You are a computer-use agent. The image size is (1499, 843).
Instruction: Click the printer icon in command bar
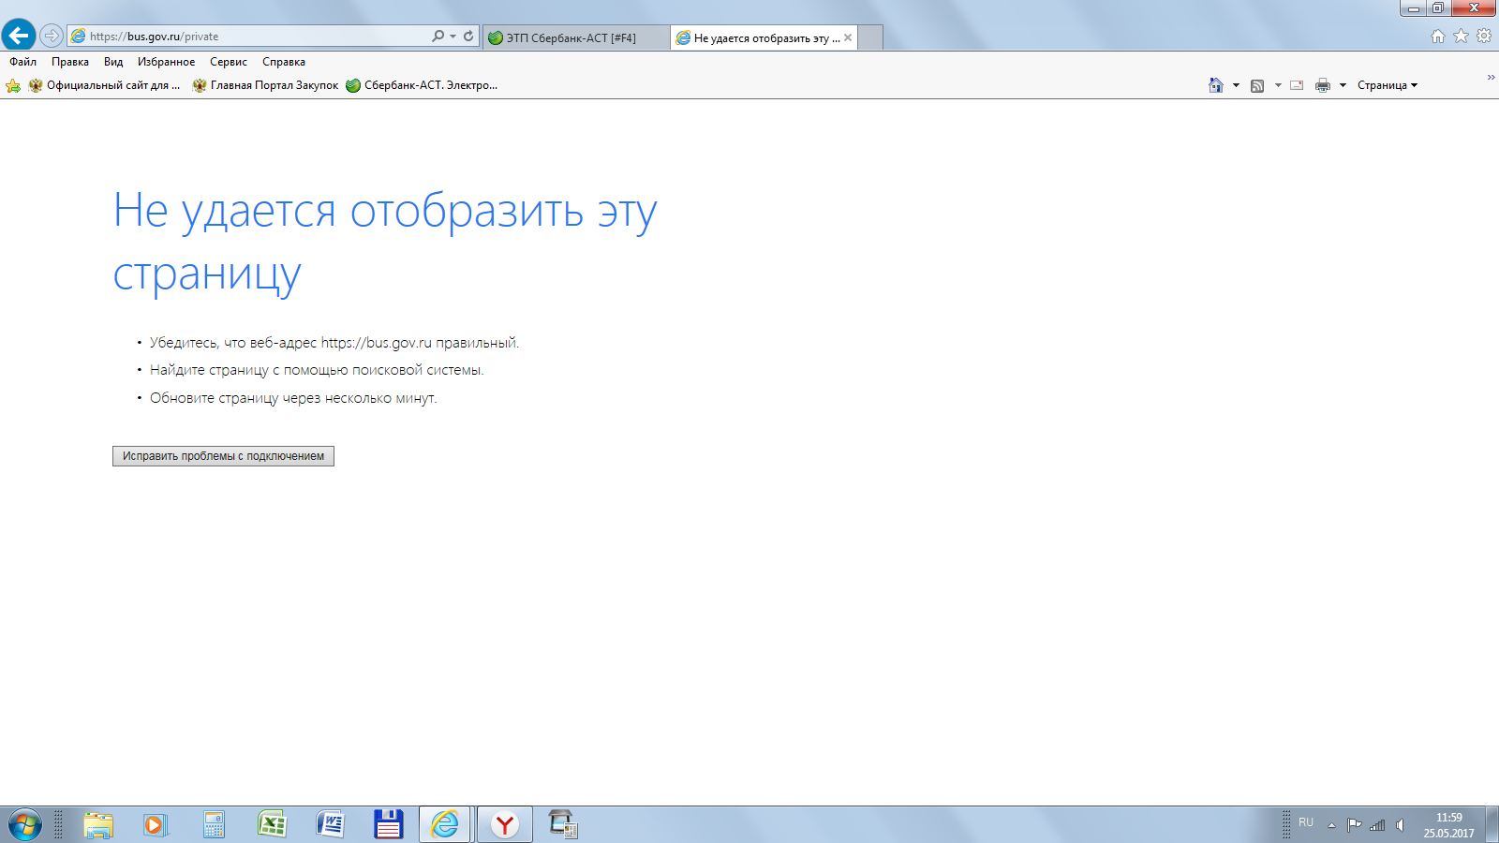tap(1322, 85)
